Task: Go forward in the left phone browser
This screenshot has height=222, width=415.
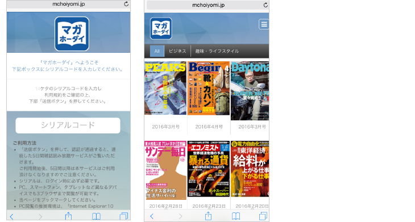Action: 40,216
